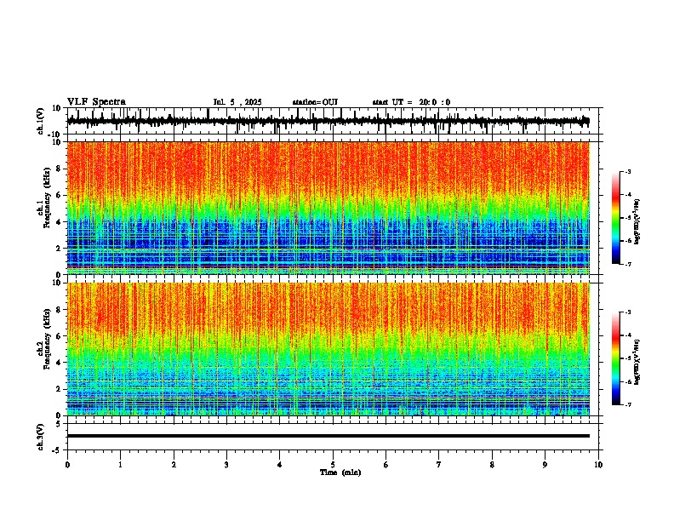
Task: Click the 'station=OUJ' header label
Action: click(x=315, y=102)
